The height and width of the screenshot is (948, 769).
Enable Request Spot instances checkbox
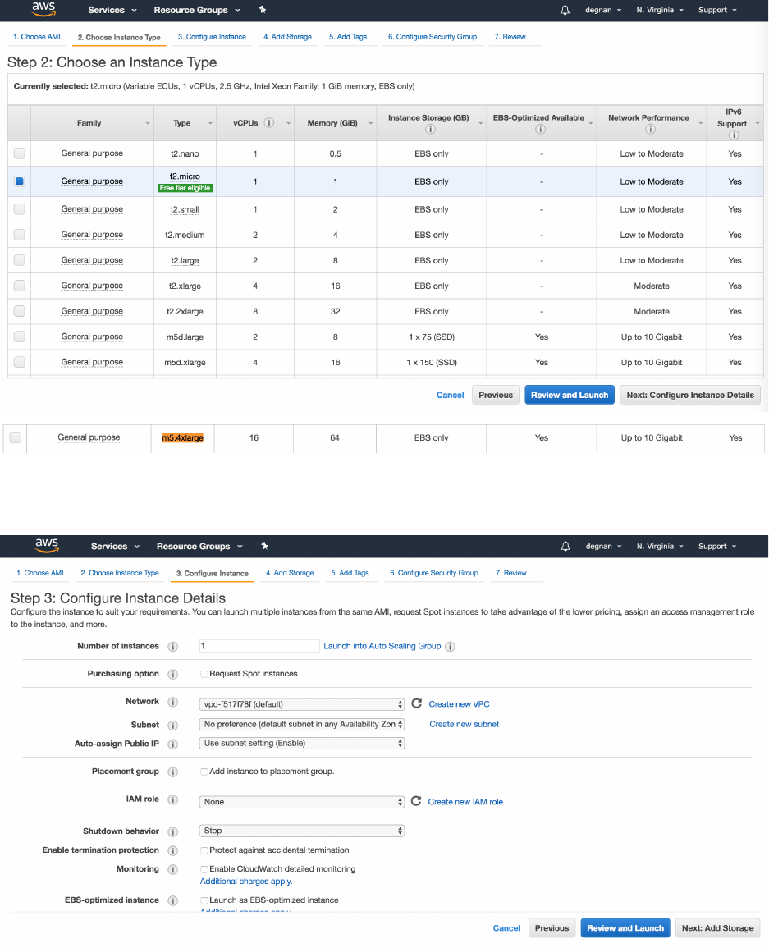pos(204,674)
